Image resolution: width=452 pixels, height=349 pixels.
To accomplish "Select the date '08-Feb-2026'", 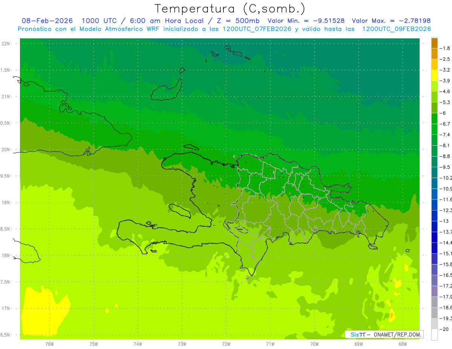I will tap(47, 21).
